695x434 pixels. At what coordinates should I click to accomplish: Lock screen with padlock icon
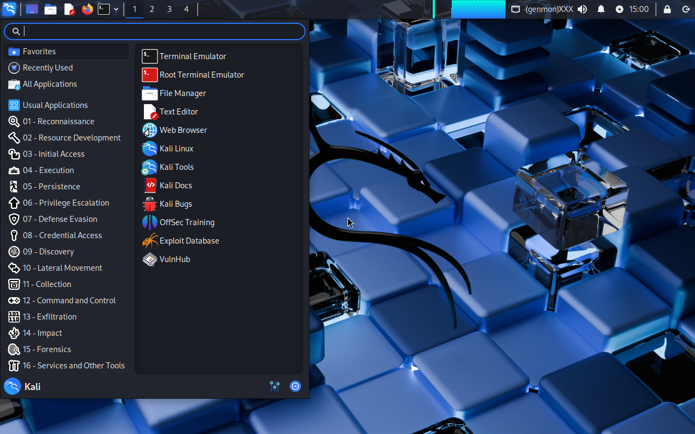pos(667,9)
